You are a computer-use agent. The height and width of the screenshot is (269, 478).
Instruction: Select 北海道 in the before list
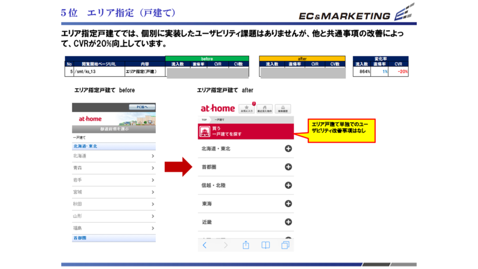(113, 156)
